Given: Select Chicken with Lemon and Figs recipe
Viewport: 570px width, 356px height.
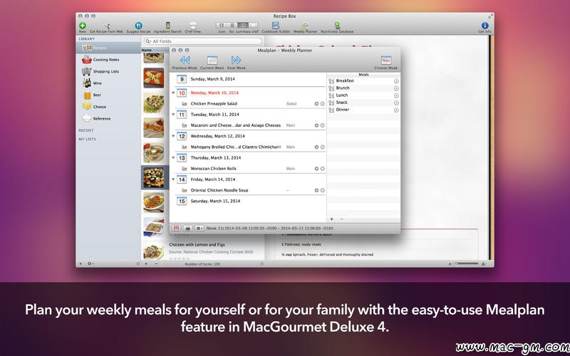Looking at the screenshot, I should point(202,250).
